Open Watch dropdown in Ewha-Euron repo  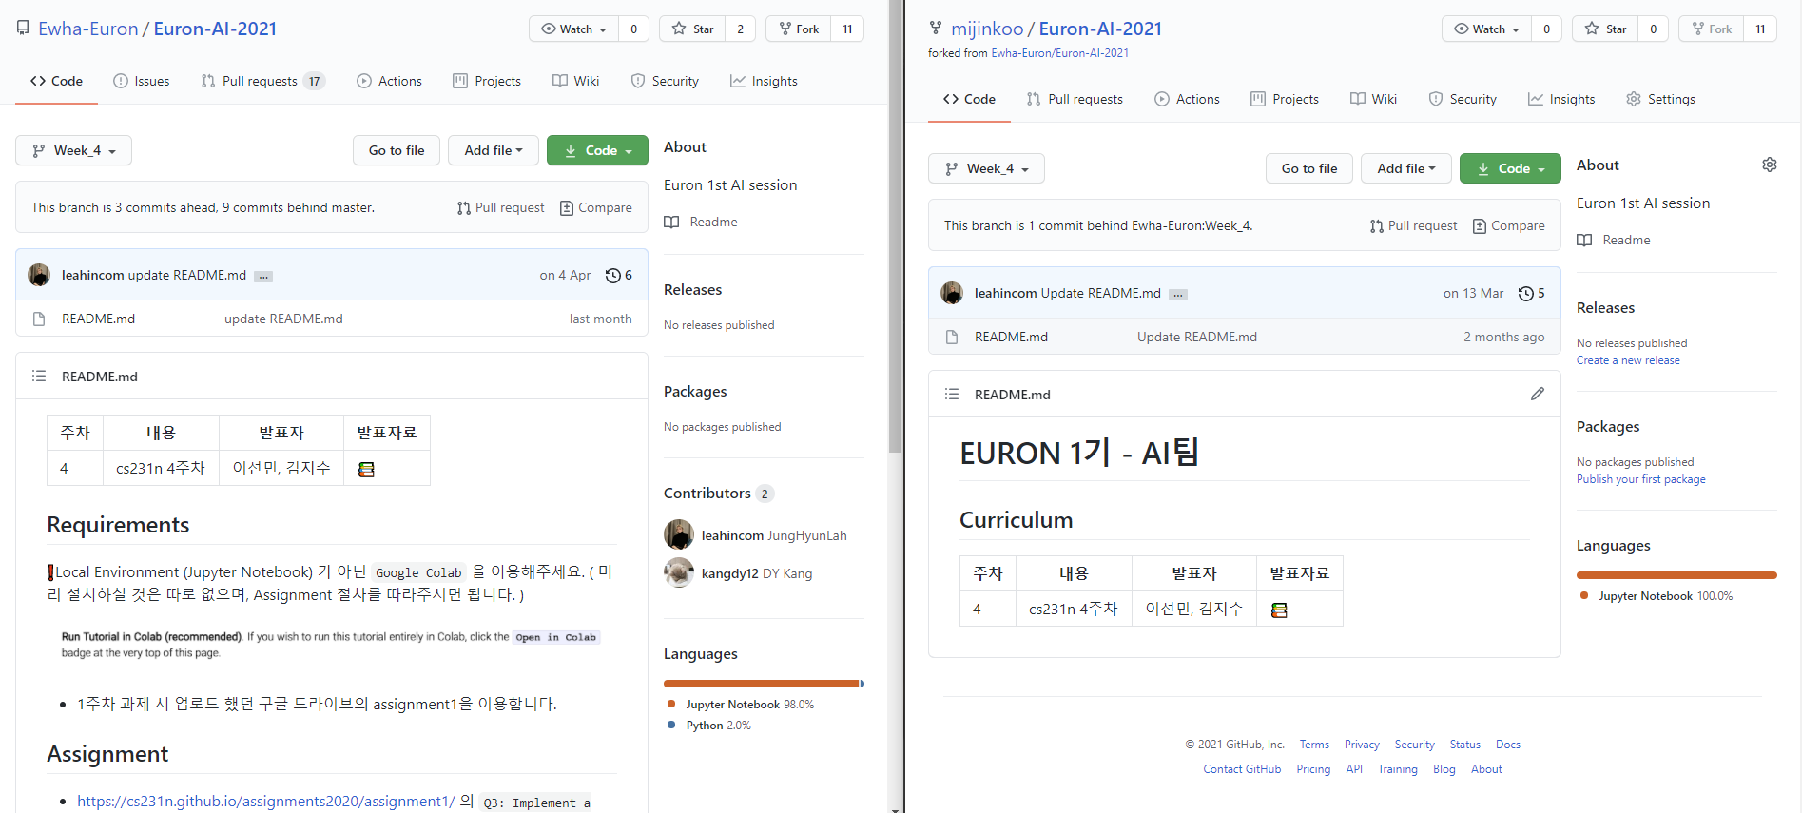point(573,29)
